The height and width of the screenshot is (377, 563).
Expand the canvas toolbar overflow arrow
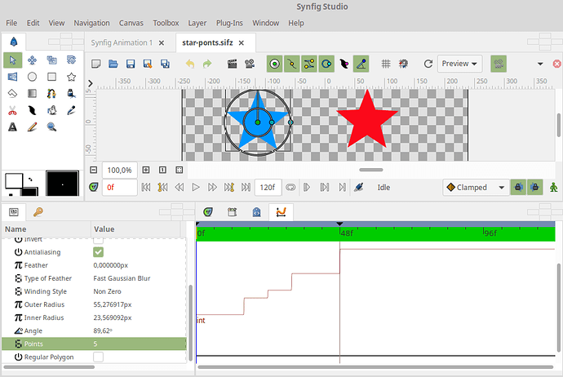[x=540, y=64]
